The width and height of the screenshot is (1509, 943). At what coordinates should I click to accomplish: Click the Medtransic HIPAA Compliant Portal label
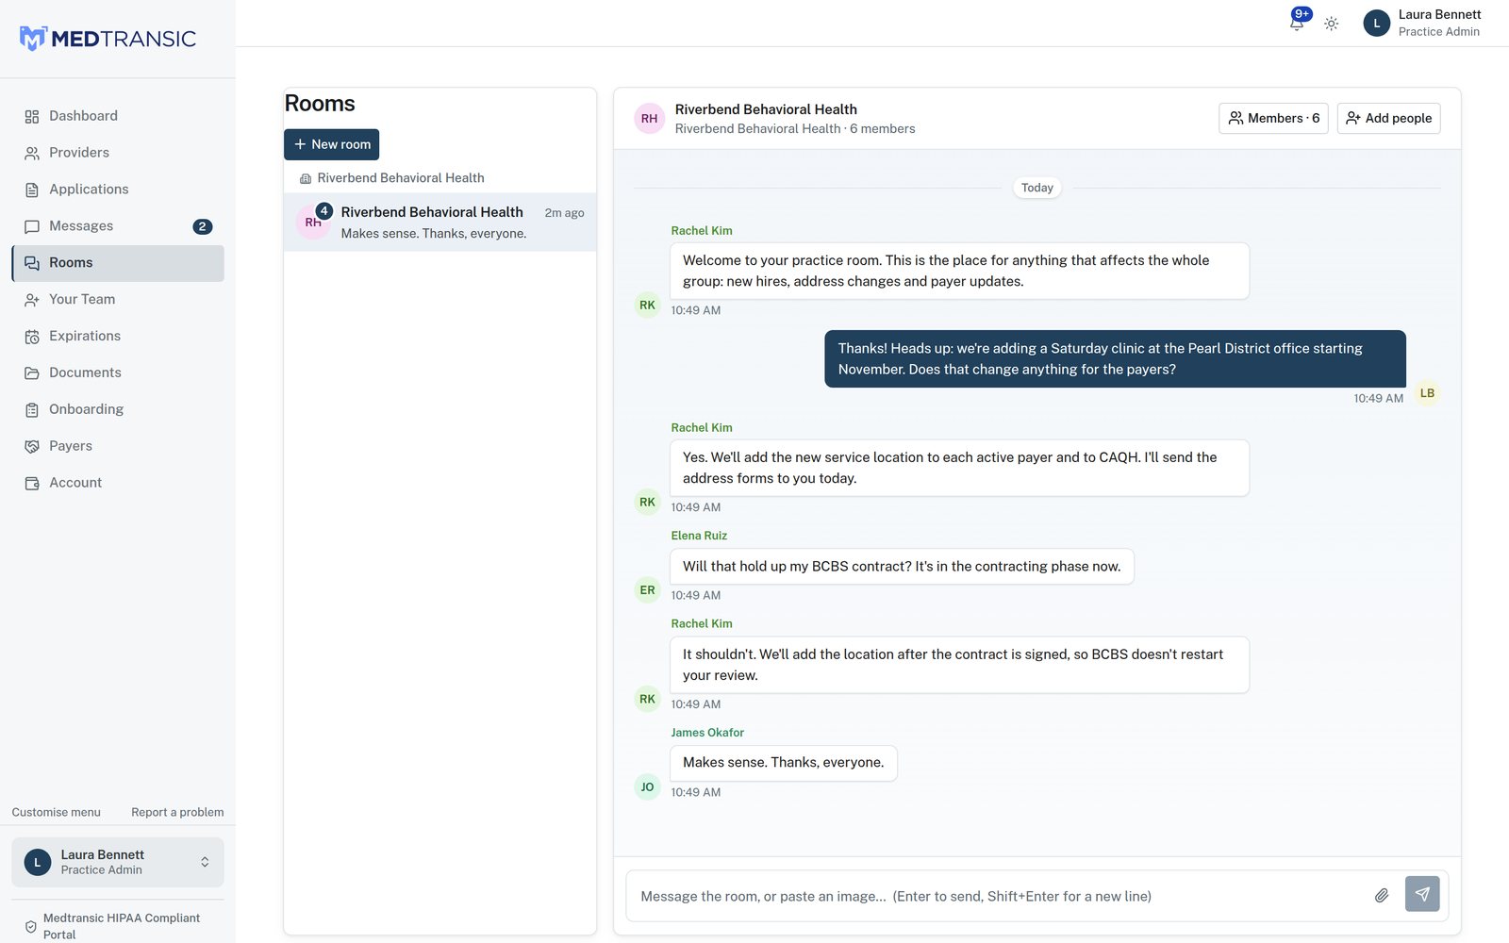[122, 926]
